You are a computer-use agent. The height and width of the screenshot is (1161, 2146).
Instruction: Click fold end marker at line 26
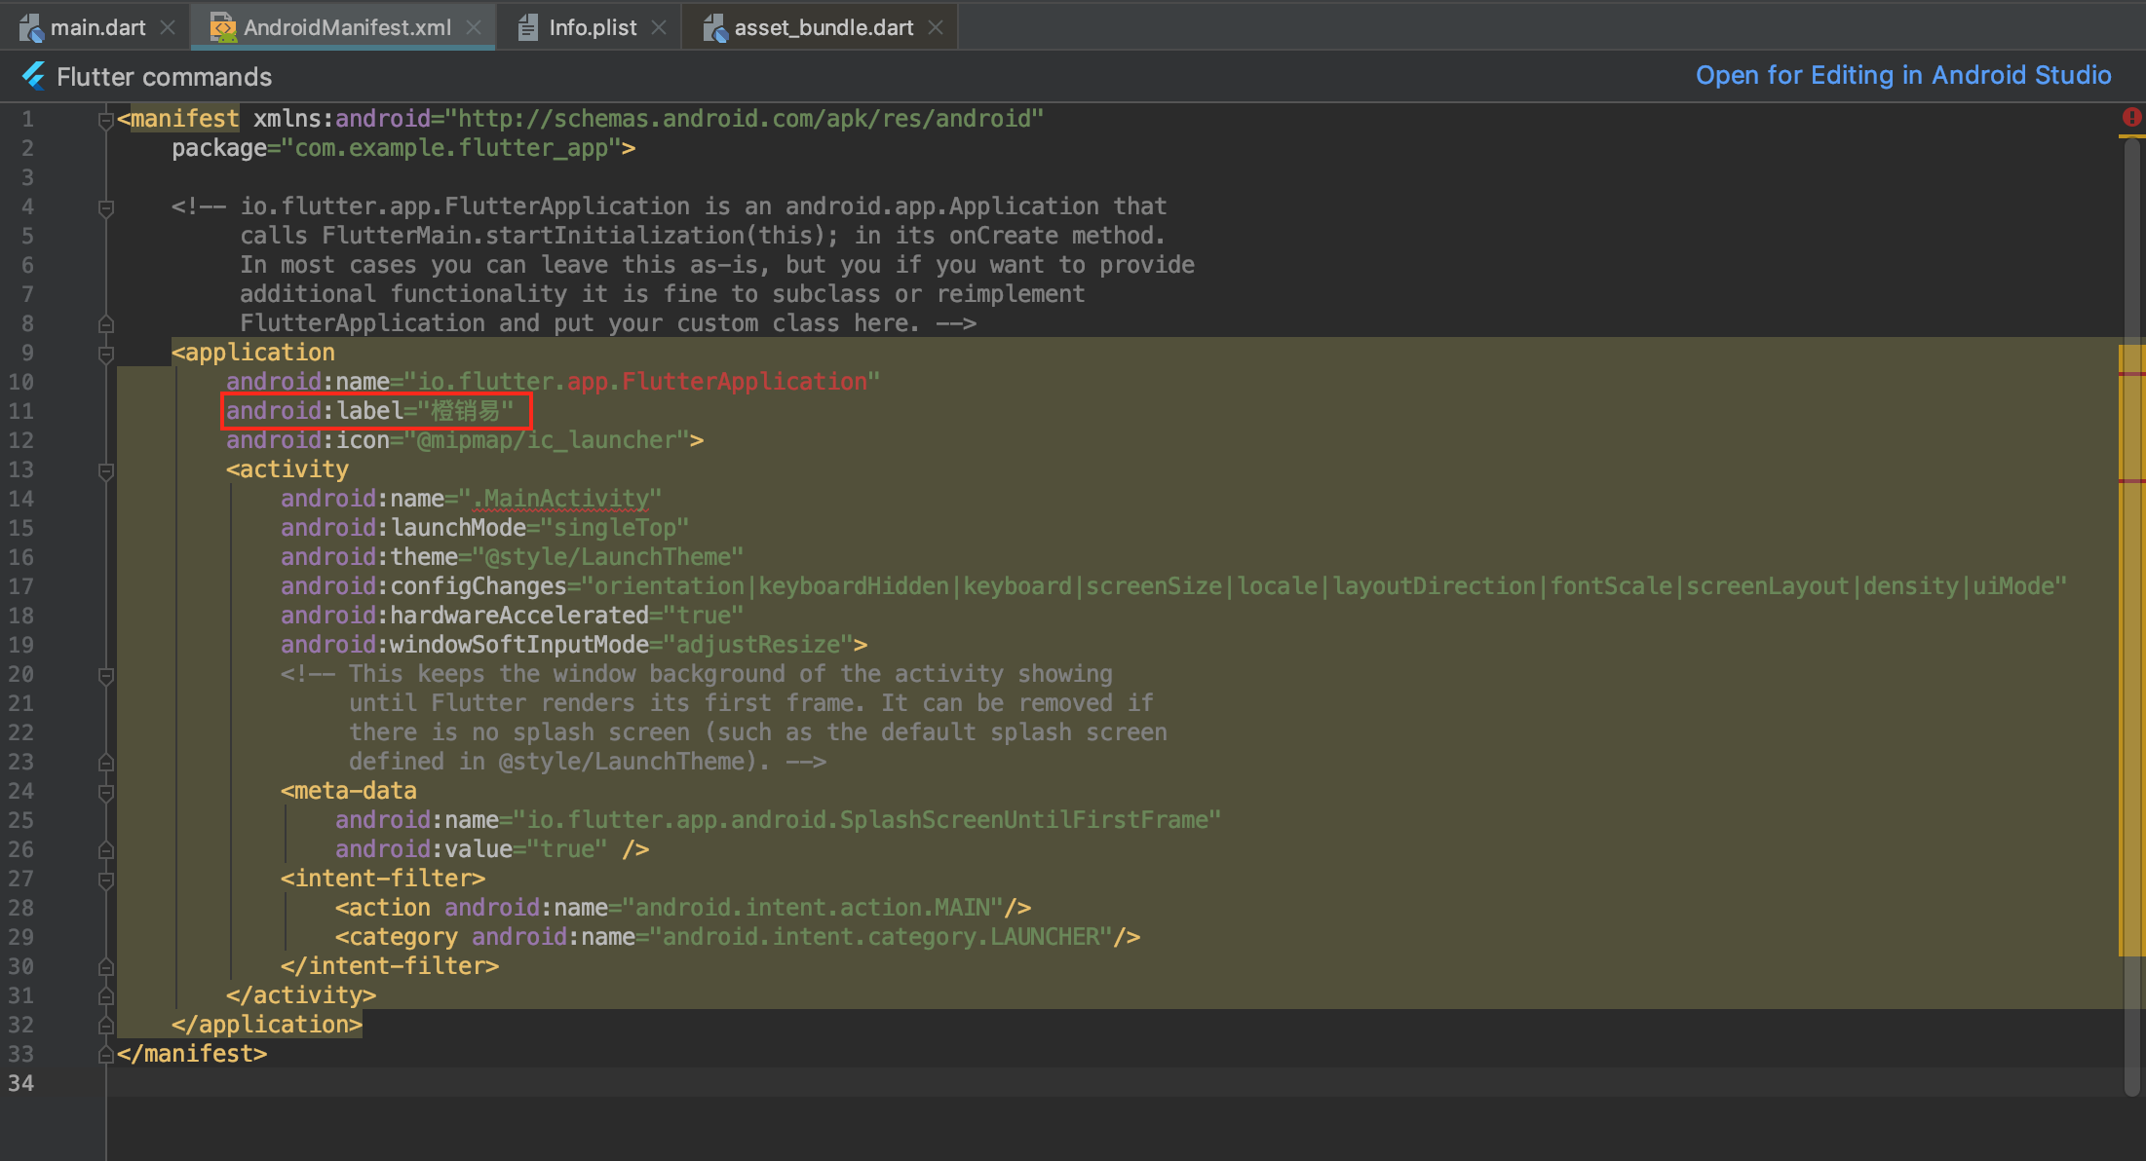[x=106, y=849]
